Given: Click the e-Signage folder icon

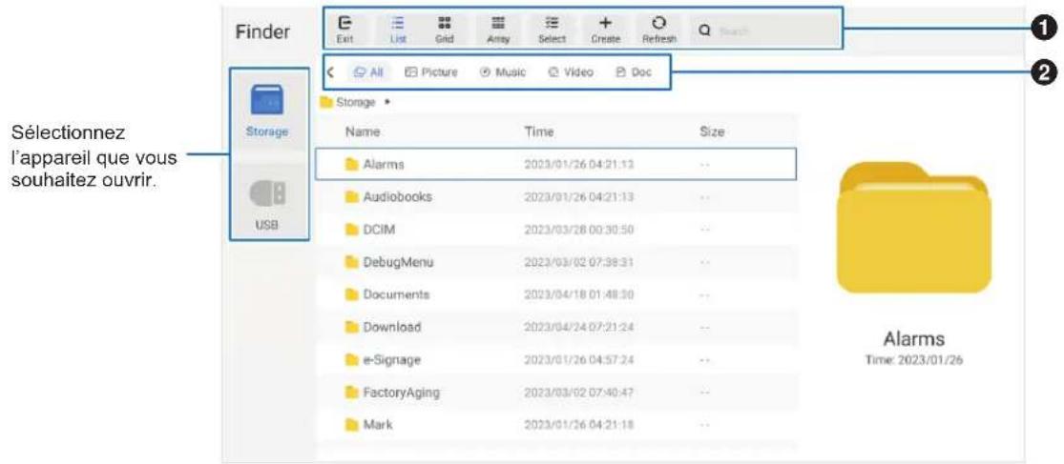Looking at the screenshot, I should pos(351,360).
